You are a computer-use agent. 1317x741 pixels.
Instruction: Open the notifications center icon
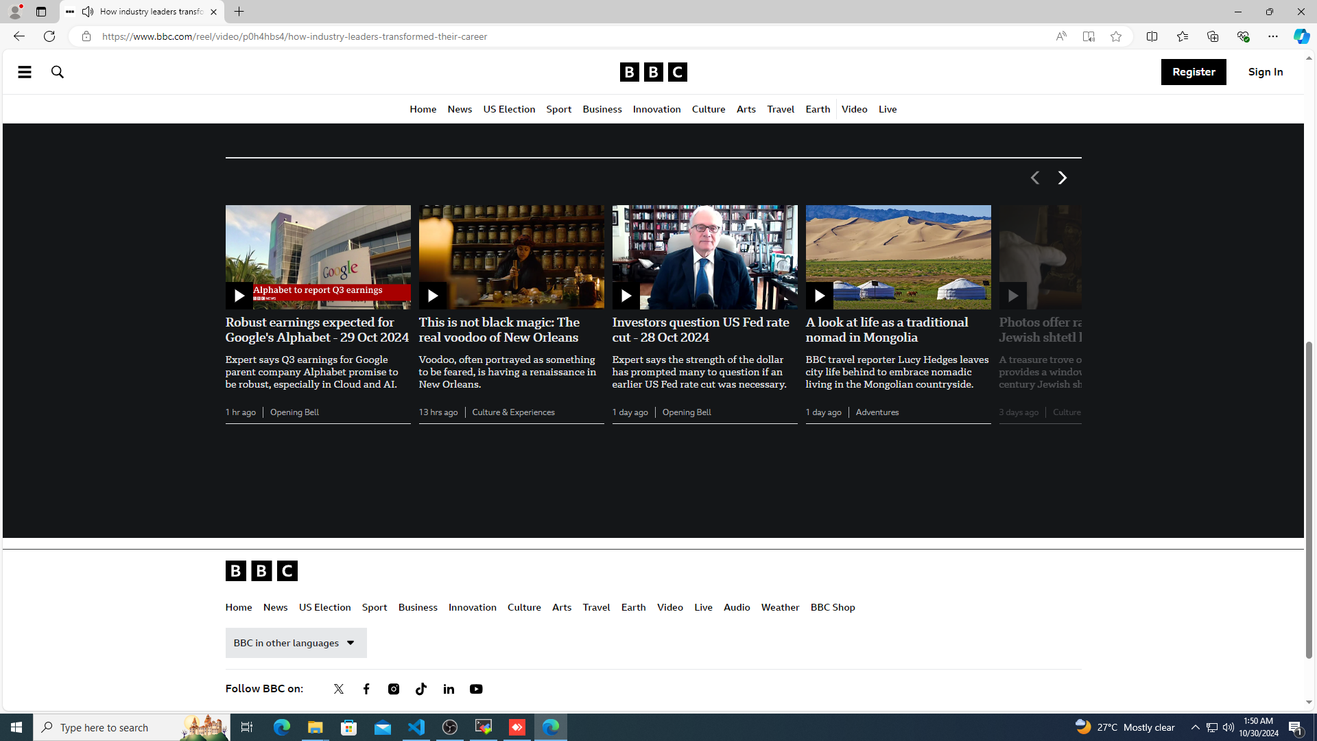click(x=1296, y=727)
